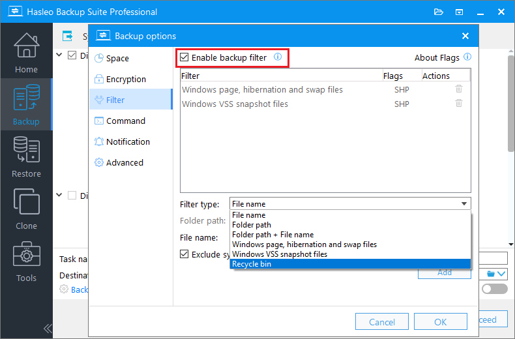Click the Filter column header
This screenshot has width=515, height=339.
tap(282, 76)
